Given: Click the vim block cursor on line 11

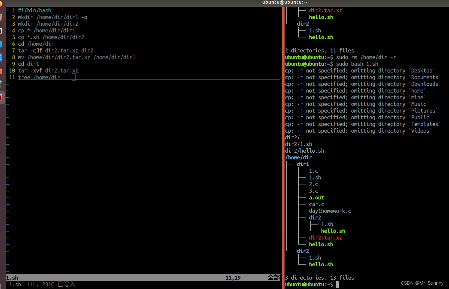Looking at the screenshot, I should coord(74,77).
